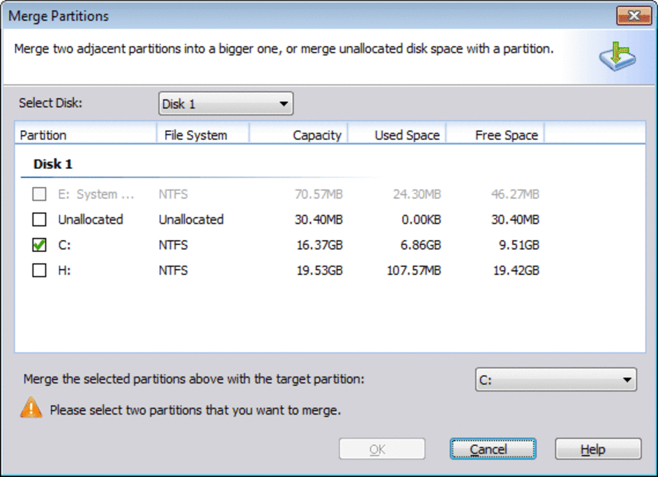
Task: Click the Disk 1 group heading
Action: [x=53, y=164]
